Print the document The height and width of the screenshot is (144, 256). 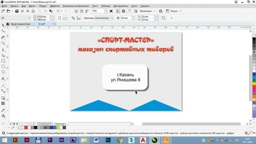(33, 11)
